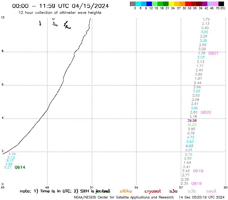Select the blue 6.03 reading
228x200 pixels.
(x=189, y=146)
